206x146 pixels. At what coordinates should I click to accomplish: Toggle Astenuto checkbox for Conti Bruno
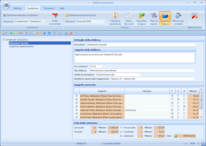[x=184, y=114]
